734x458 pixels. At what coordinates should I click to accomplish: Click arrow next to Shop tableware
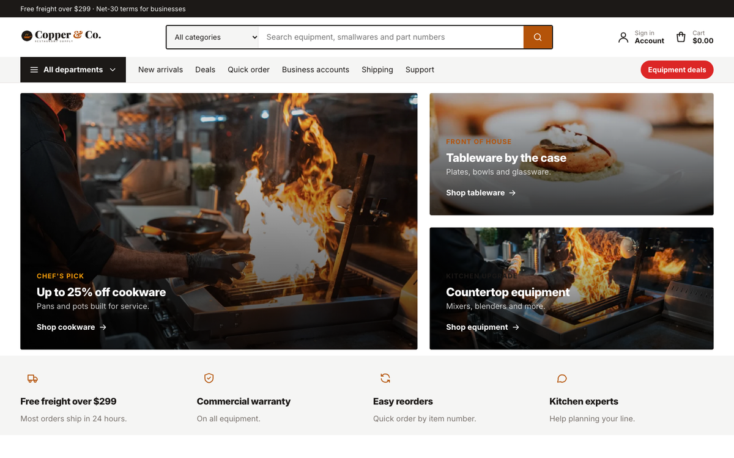(513, 193)
